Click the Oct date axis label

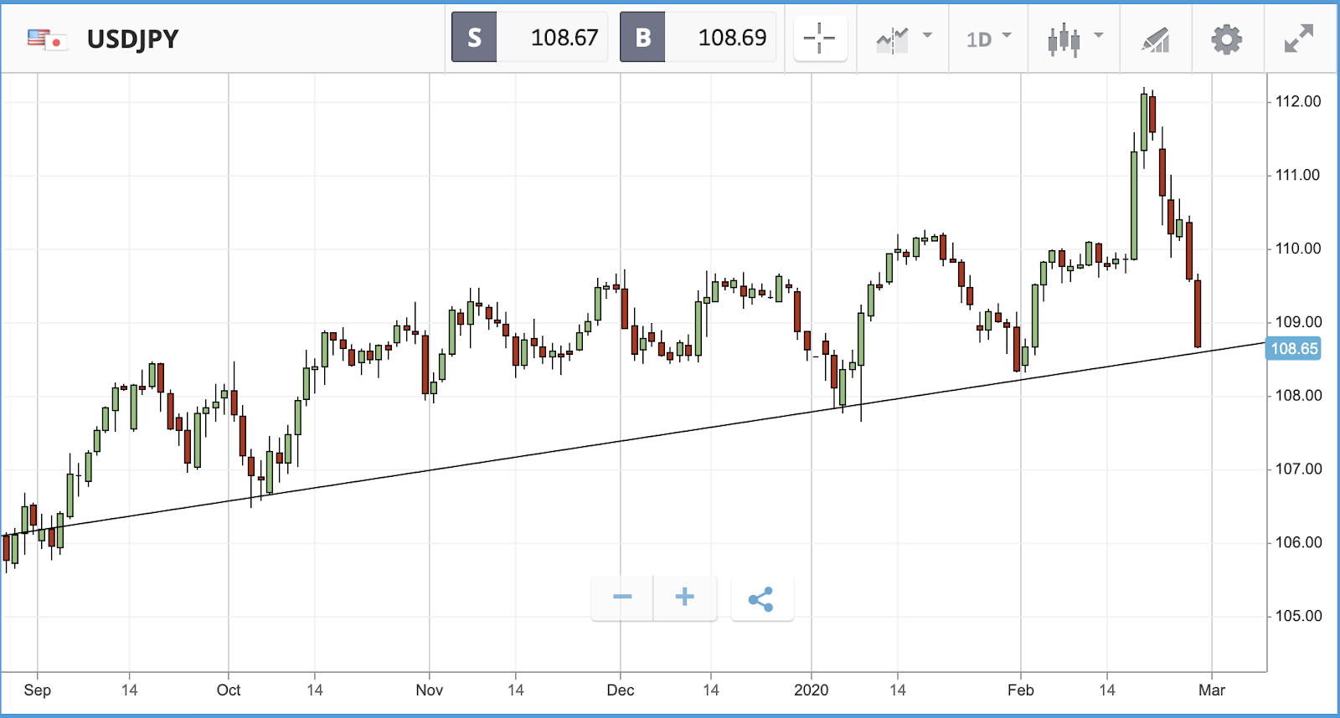[x=229, y=690]
